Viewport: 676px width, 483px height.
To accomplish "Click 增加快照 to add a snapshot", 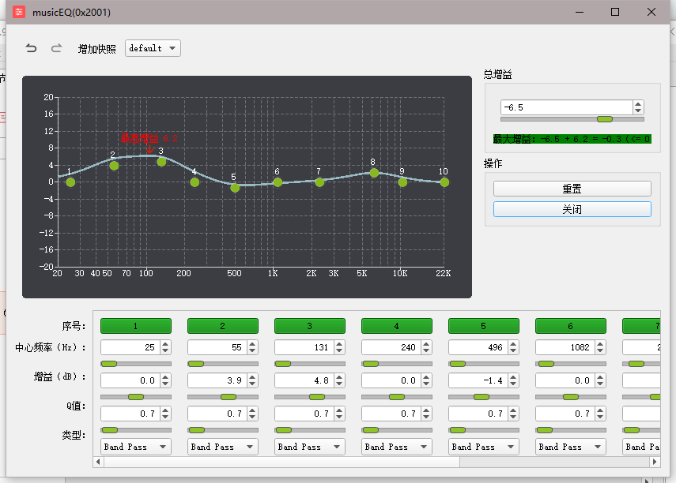I will click(x=97, y=49).
